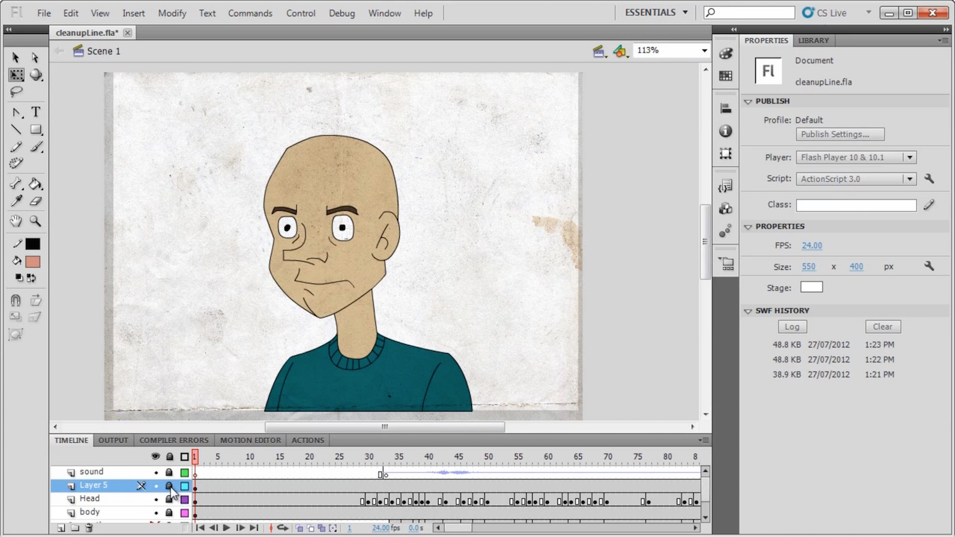Image resolution: width=955 pixels, height=537 pixels.
Task: Click the Publish Settings button
Action: pyautogui.click(x=840, y=134)
